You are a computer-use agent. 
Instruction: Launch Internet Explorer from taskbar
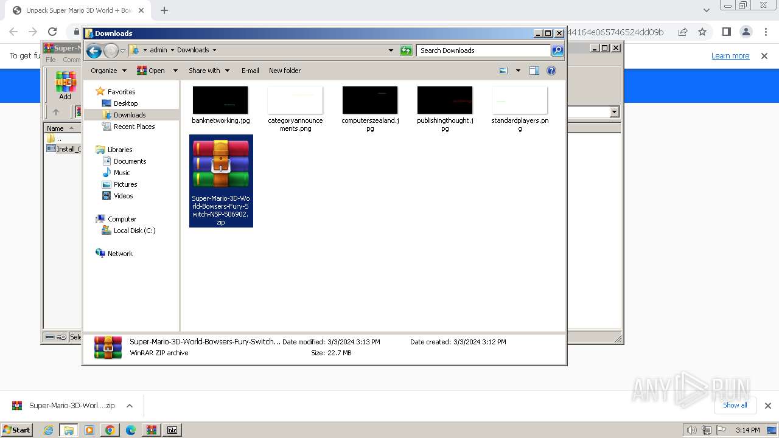(49, 430)
